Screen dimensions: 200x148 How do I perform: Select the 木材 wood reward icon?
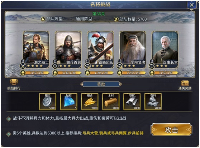pyautogui.click(x=111, y=102)
